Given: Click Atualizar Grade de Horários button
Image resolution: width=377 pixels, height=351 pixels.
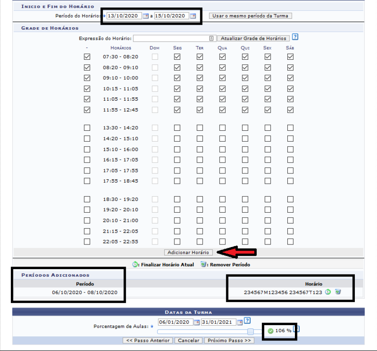Looking at the screenshot, I should coord(254,38).
